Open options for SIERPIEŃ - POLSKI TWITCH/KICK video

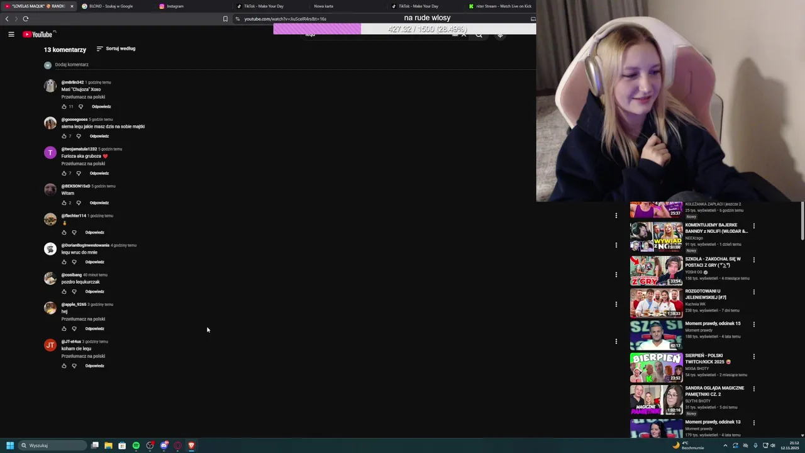pos(753,357)
